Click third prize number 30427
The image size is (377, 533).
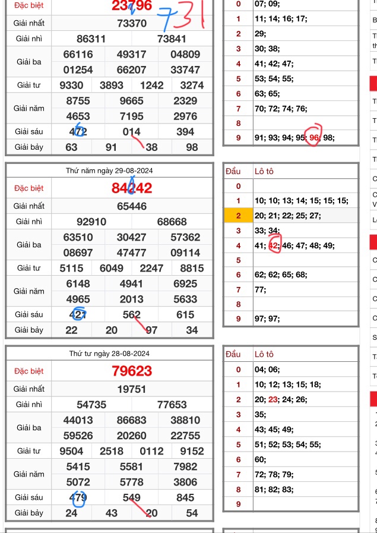pos(131,237)
